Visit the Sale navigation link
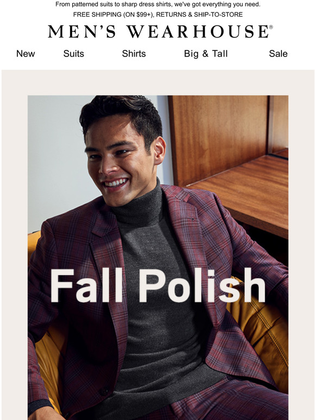This screenshot has width=315, height=420. point(278,54)
